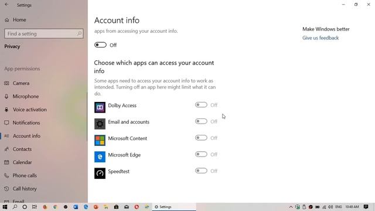Click the Calendar icon in sidebar
This screenshot has width=375, height=211.
(x=6, y=162)
